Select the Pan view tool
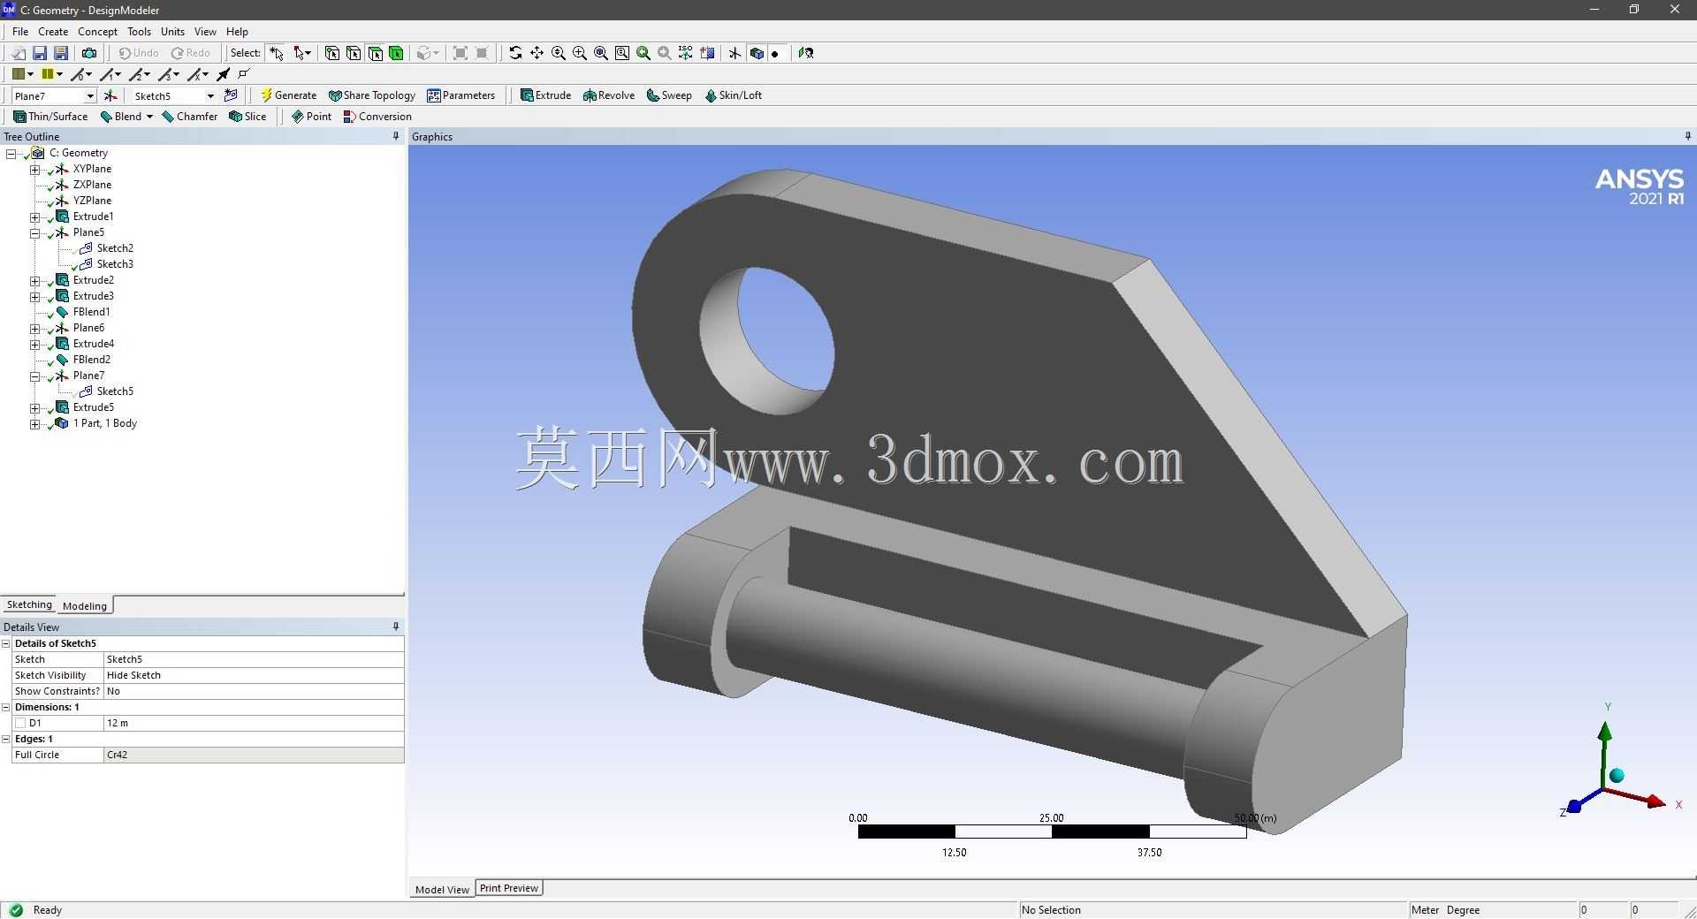The width and height of the screenshot is (1697, 919). (x=536, y=53)
